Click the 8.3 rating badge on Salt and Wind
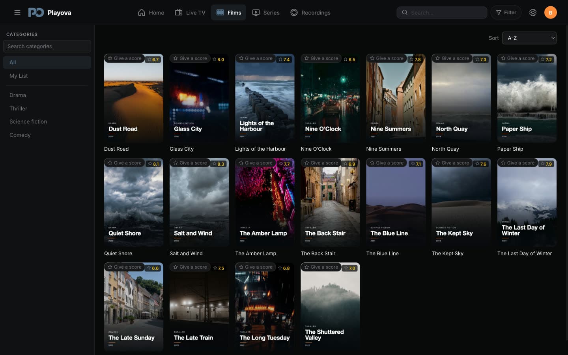The image size is (568, 355). click(218, 164)
